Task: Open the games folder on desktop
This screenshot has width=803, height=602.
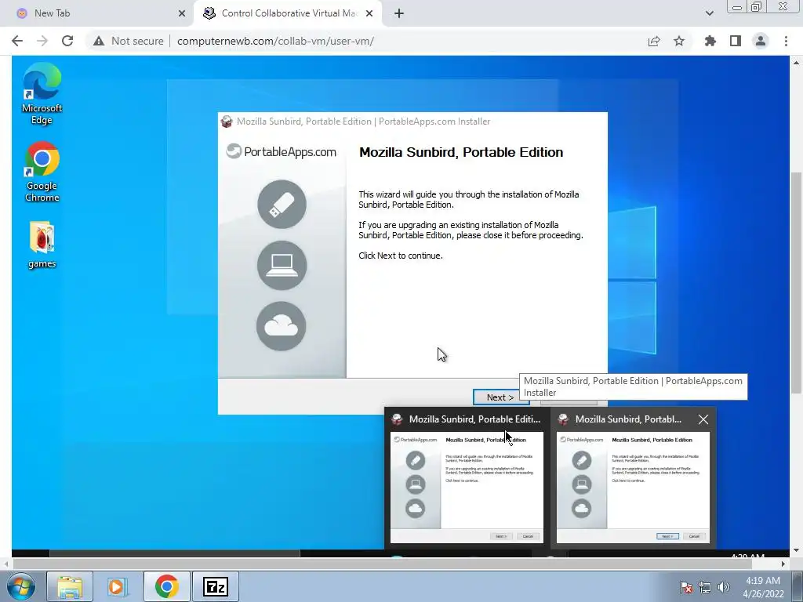Action: (42, 245)
